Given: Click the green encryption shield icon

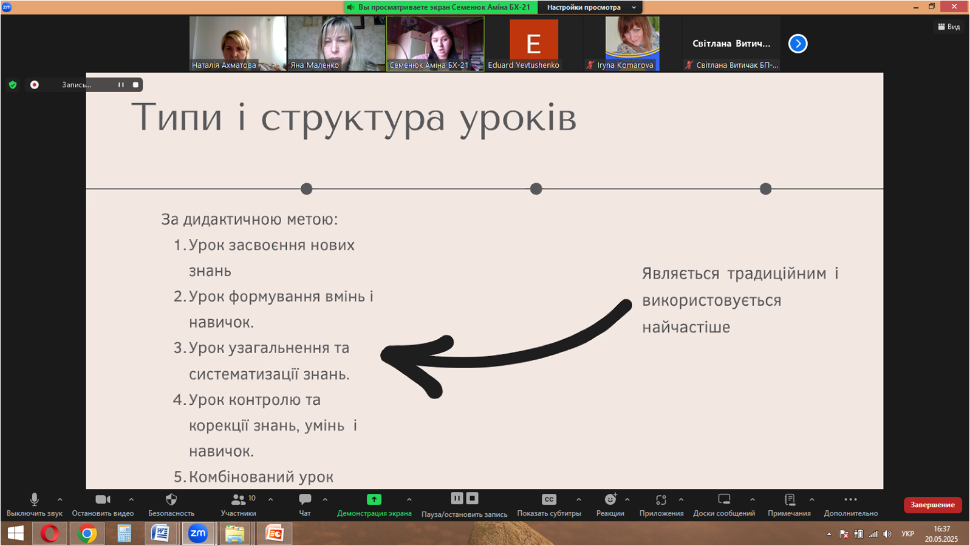Looking at the screenshot, I should tap(13, 85).
